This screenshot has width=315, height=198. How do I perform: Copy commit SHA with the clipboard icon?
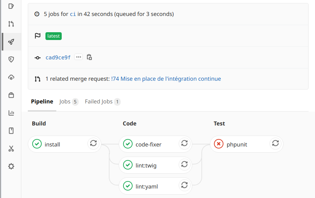coord(89,57)
